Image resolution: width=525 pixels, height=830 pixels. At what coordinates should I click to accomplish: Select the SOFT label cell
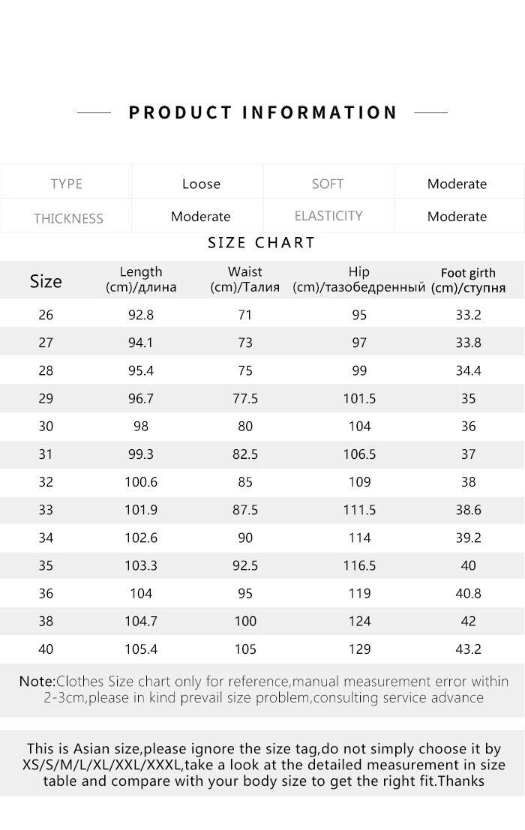(x=328, y=184)
